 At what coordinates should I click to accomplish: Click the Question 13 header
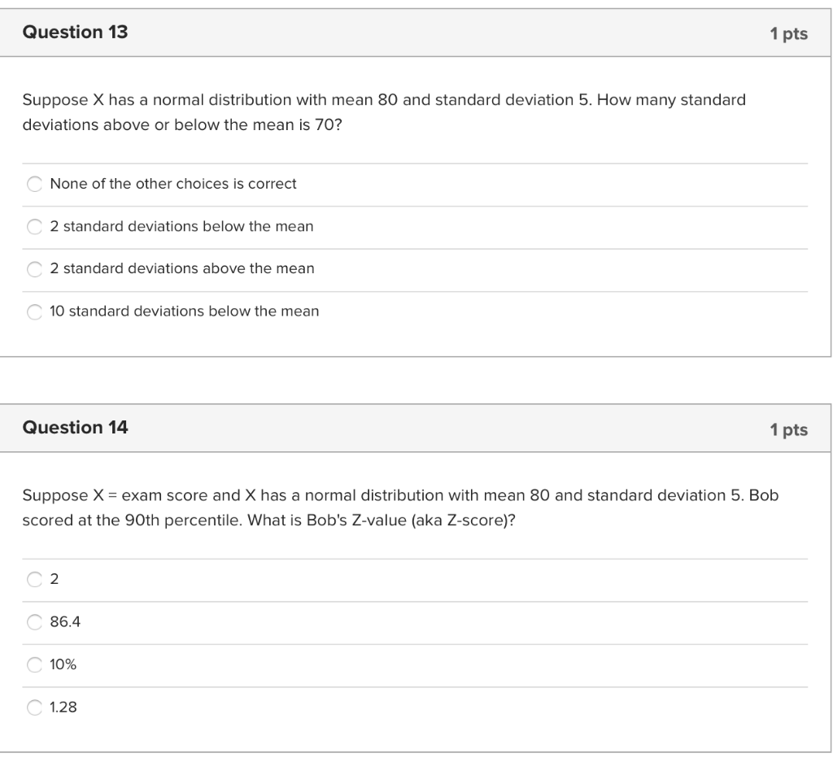(76, 33)
